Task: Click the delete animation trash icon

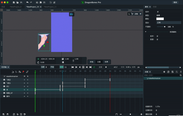Action: (181, 72)
